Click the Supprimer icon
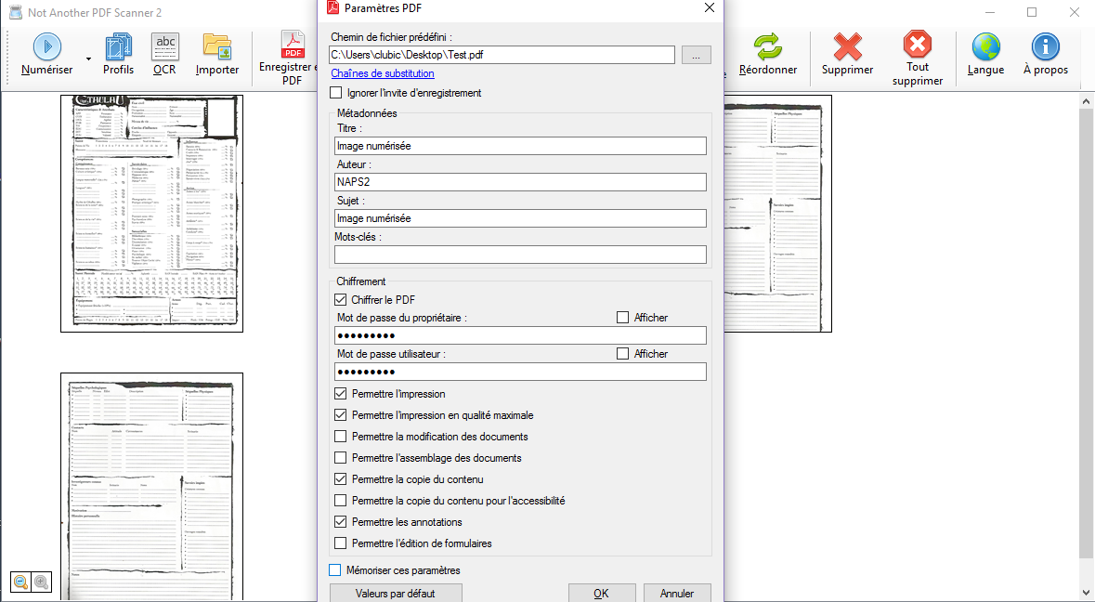This screenshot has width=1095, height=602. coord(847,45)
